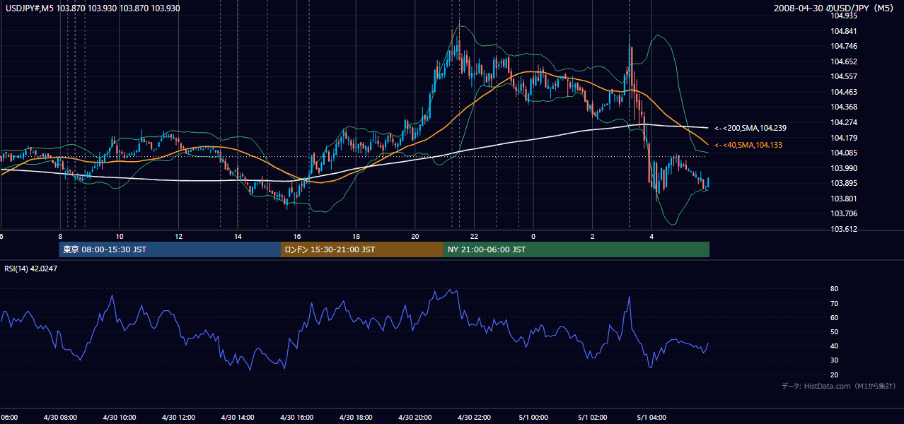Click bottom time label 5/1 04:00
The height and width of the screenshot is (424, 904).
coord(651,417)
